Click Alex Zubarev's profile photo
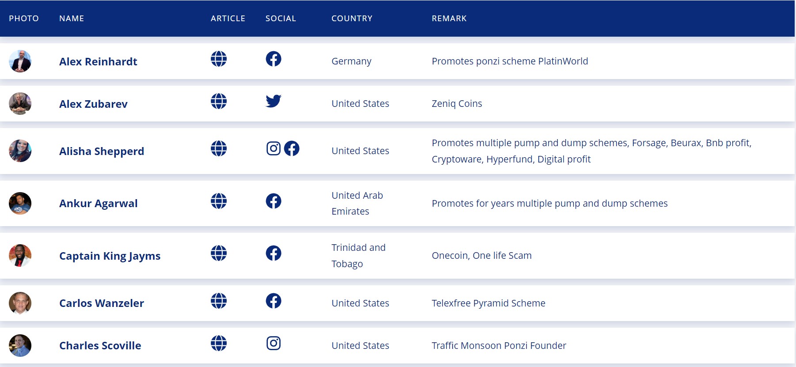Screen dimensions: 796x367 click(x=20, y=103)
